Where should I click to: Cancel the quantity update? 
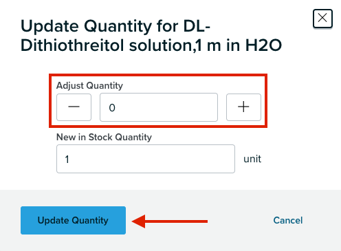tap(288, 220)
